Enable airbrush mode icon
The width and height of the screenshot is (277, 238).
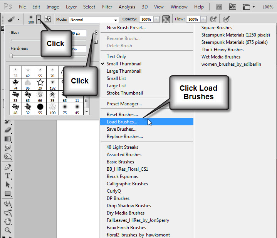(x=213, y=19)
